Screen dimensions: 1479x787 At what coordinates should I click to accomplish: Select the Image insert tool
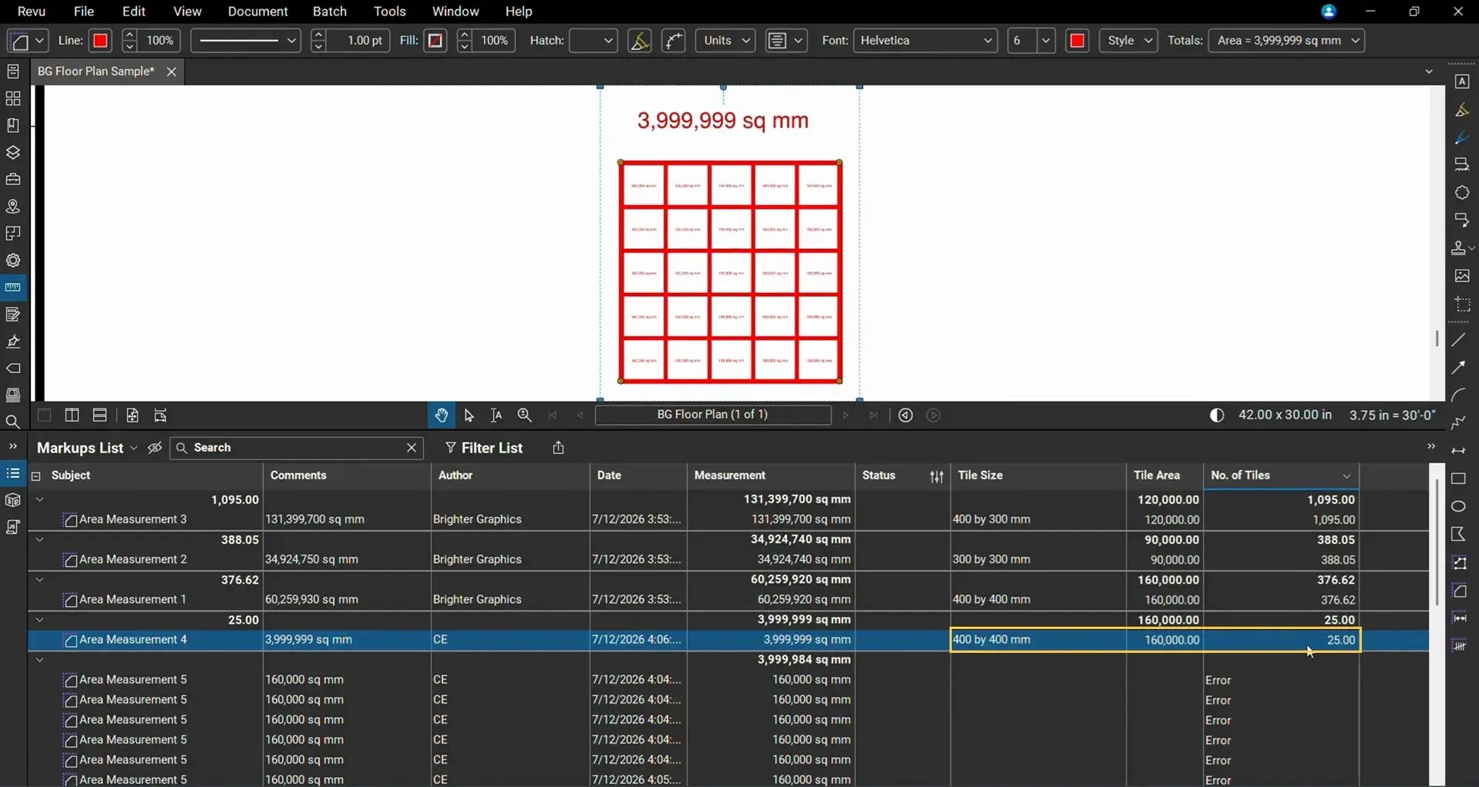pyautogui.click(x=1462, y=276)
